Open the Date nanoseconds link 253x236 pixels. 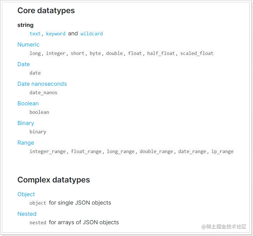pyautogui.click(x=42, y=84)
